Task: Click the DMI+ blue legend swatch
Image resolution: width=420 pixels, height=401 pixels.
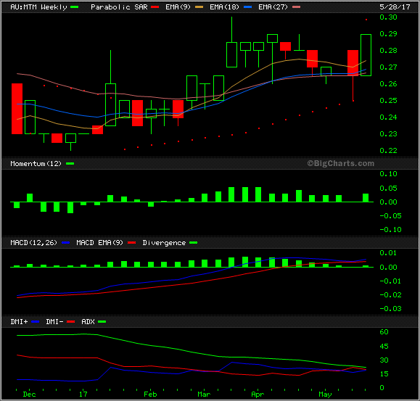Action: (36, 322)
